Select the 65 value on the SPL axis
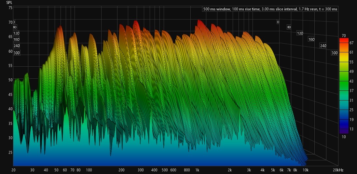357x174 pixels. pos(10,37)
